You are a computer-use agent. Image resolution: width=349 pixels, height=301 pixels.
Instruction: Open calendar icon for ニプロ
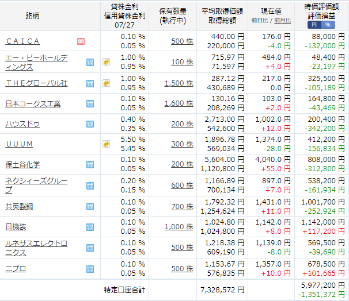pos(90,269)
